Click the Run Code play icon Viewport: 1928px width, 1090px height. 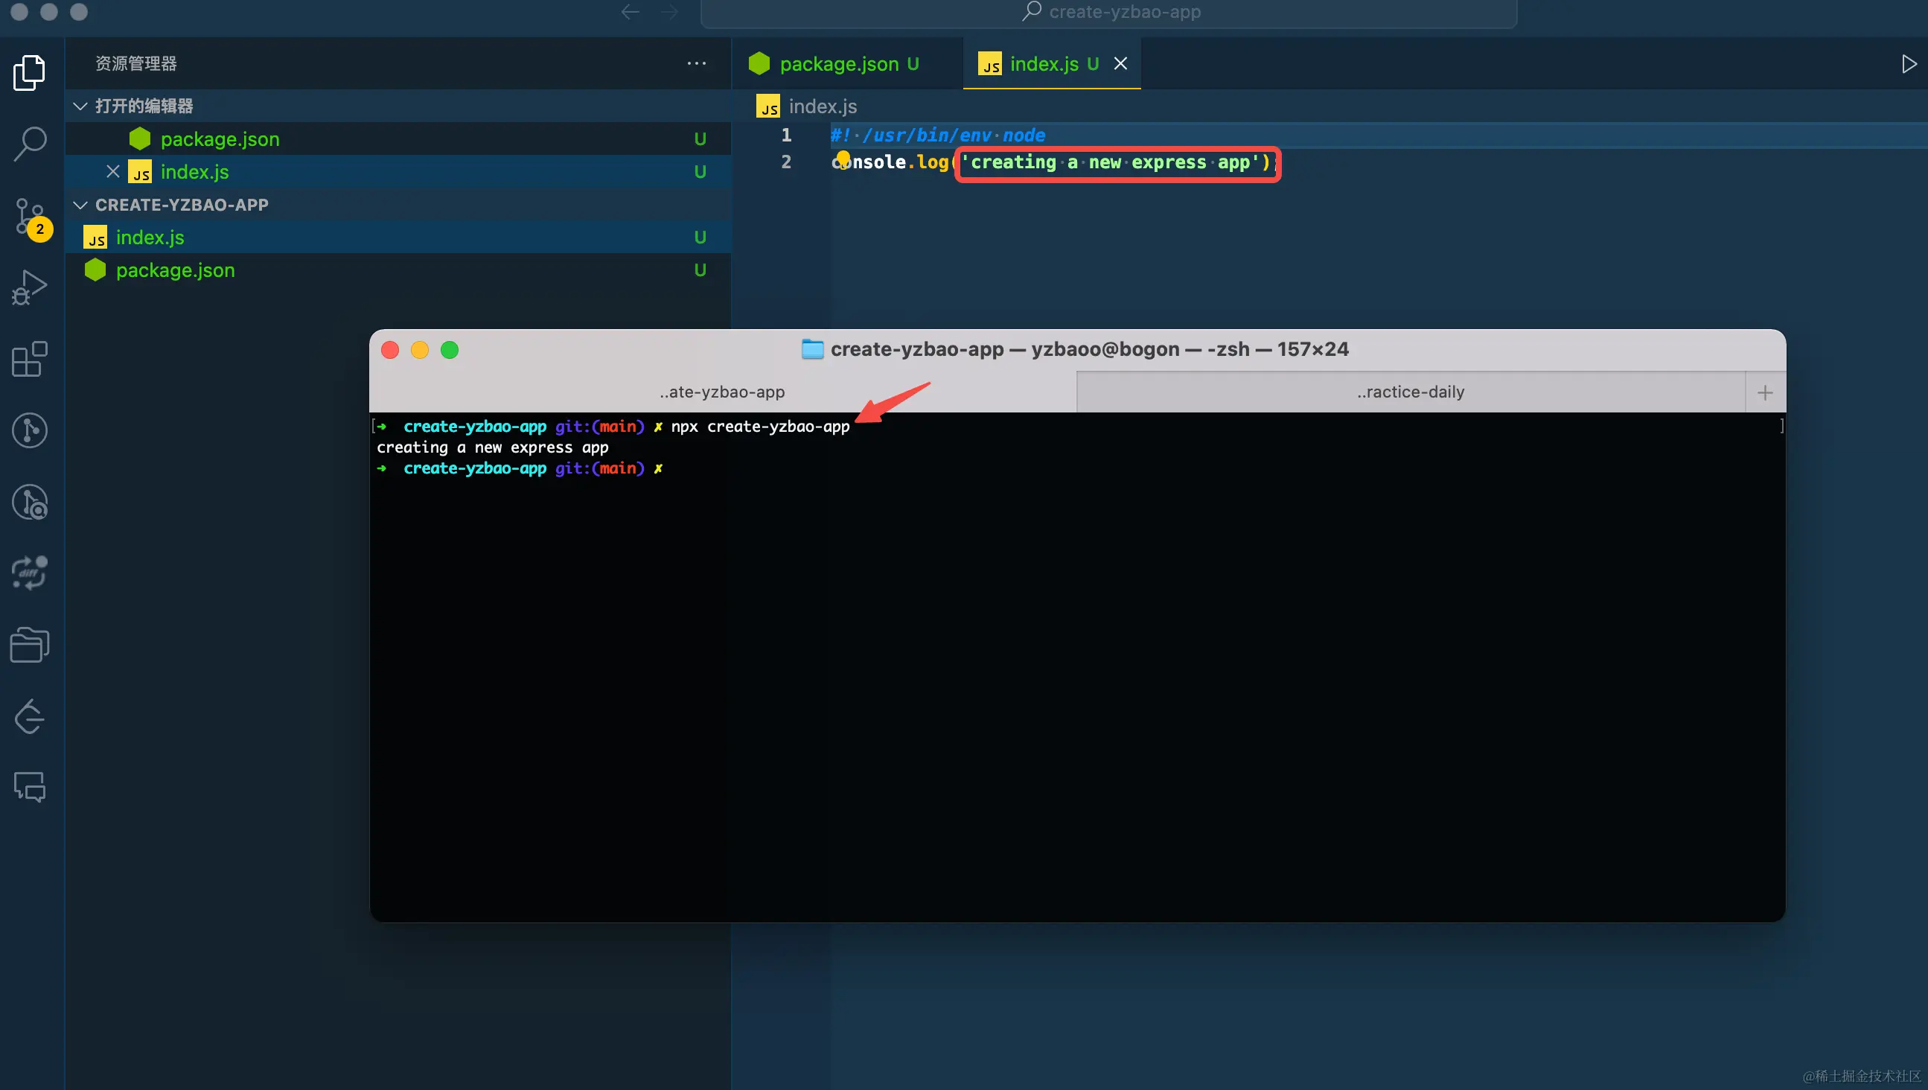click(1909, 63)
